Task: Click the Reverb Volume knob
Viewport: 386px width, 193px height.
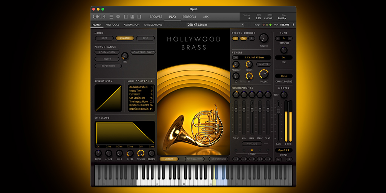Action: coord(263,74)
